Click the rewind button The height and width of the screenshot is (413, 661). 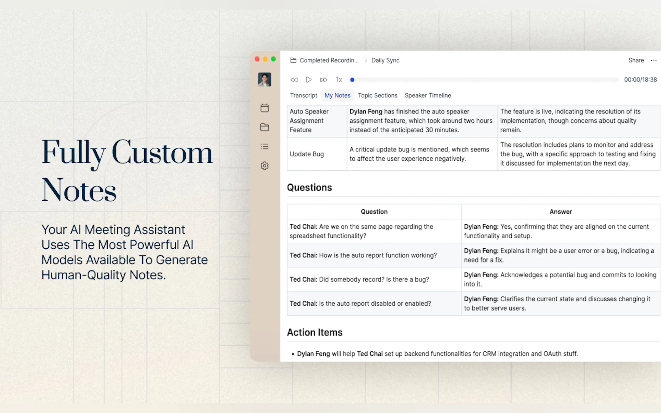coord(294,80)
